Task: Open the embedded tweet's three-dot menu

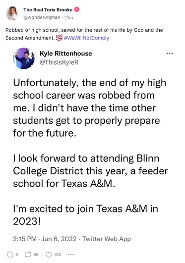Action: [170, 53]
